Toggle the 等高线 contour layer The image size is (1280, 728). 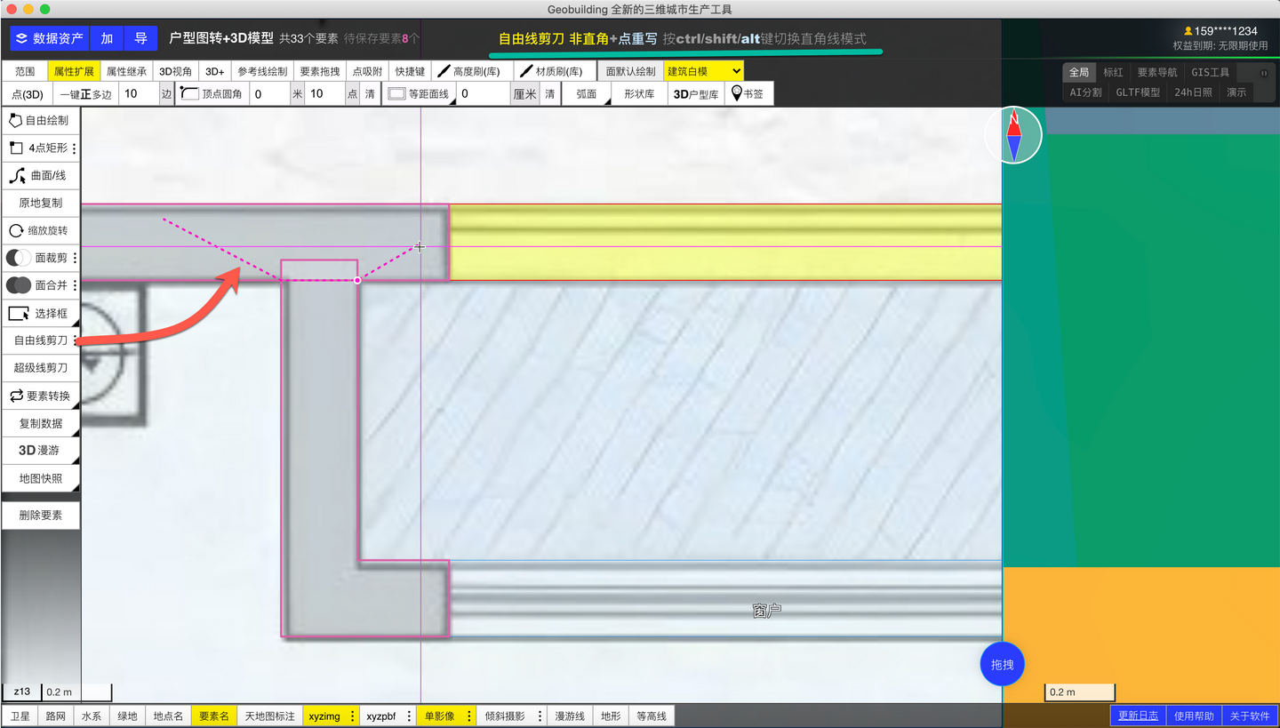pos(652,716)
